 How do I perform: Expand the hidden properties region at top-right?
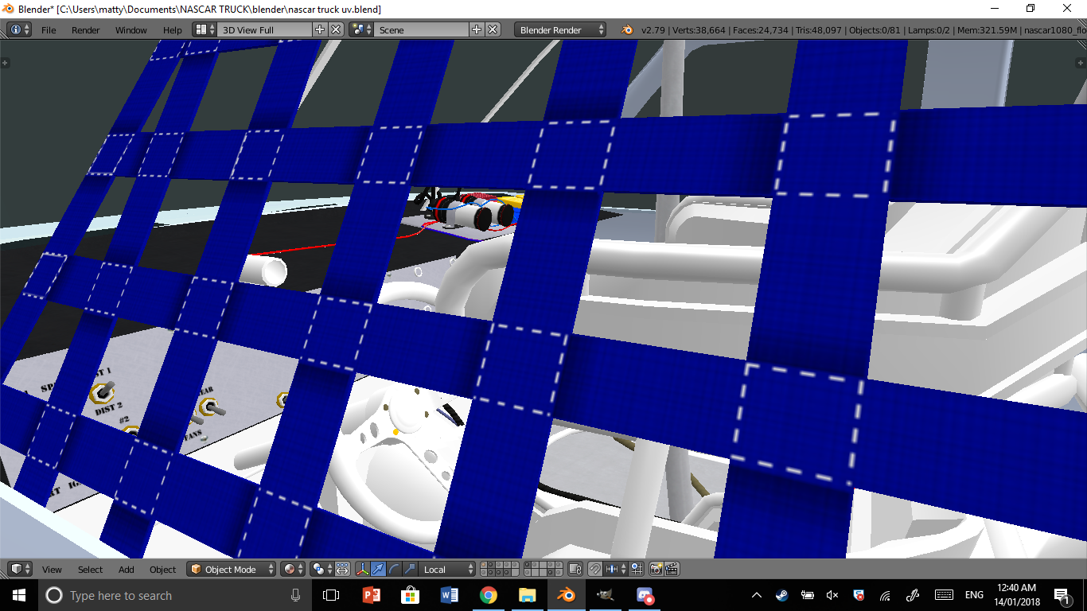[x=1081, y=62]
